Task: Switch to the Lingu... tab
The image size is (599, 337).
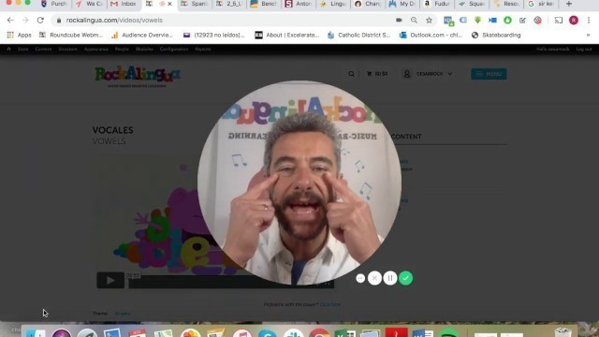Action: click(x=333, y=4)
